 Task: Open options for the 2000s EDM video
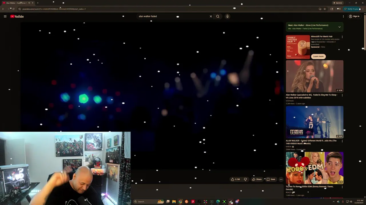pyautogui.click(x=342, y=187)
